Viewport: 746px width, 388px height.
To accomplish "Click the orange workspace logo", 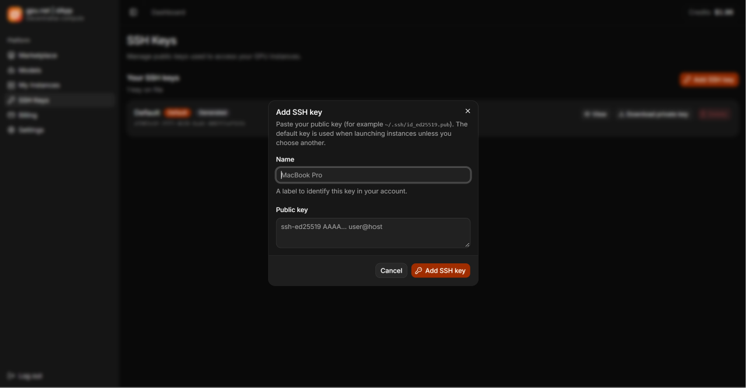I will tap(15, 15).
